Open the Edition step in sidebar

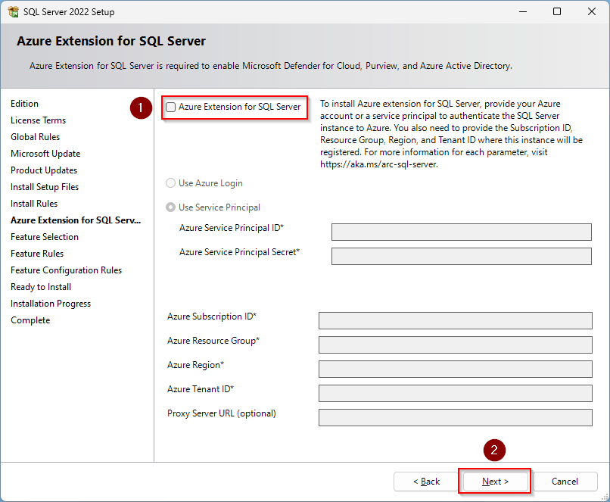pos(24,104)
